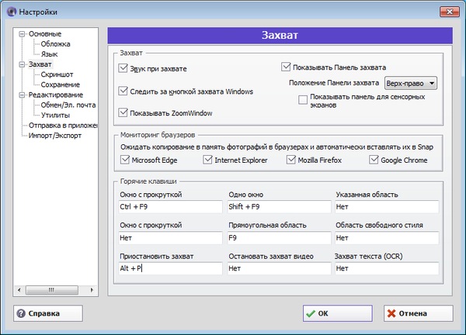Disable Google Chrome monitoring checkbox

[374, 160]
